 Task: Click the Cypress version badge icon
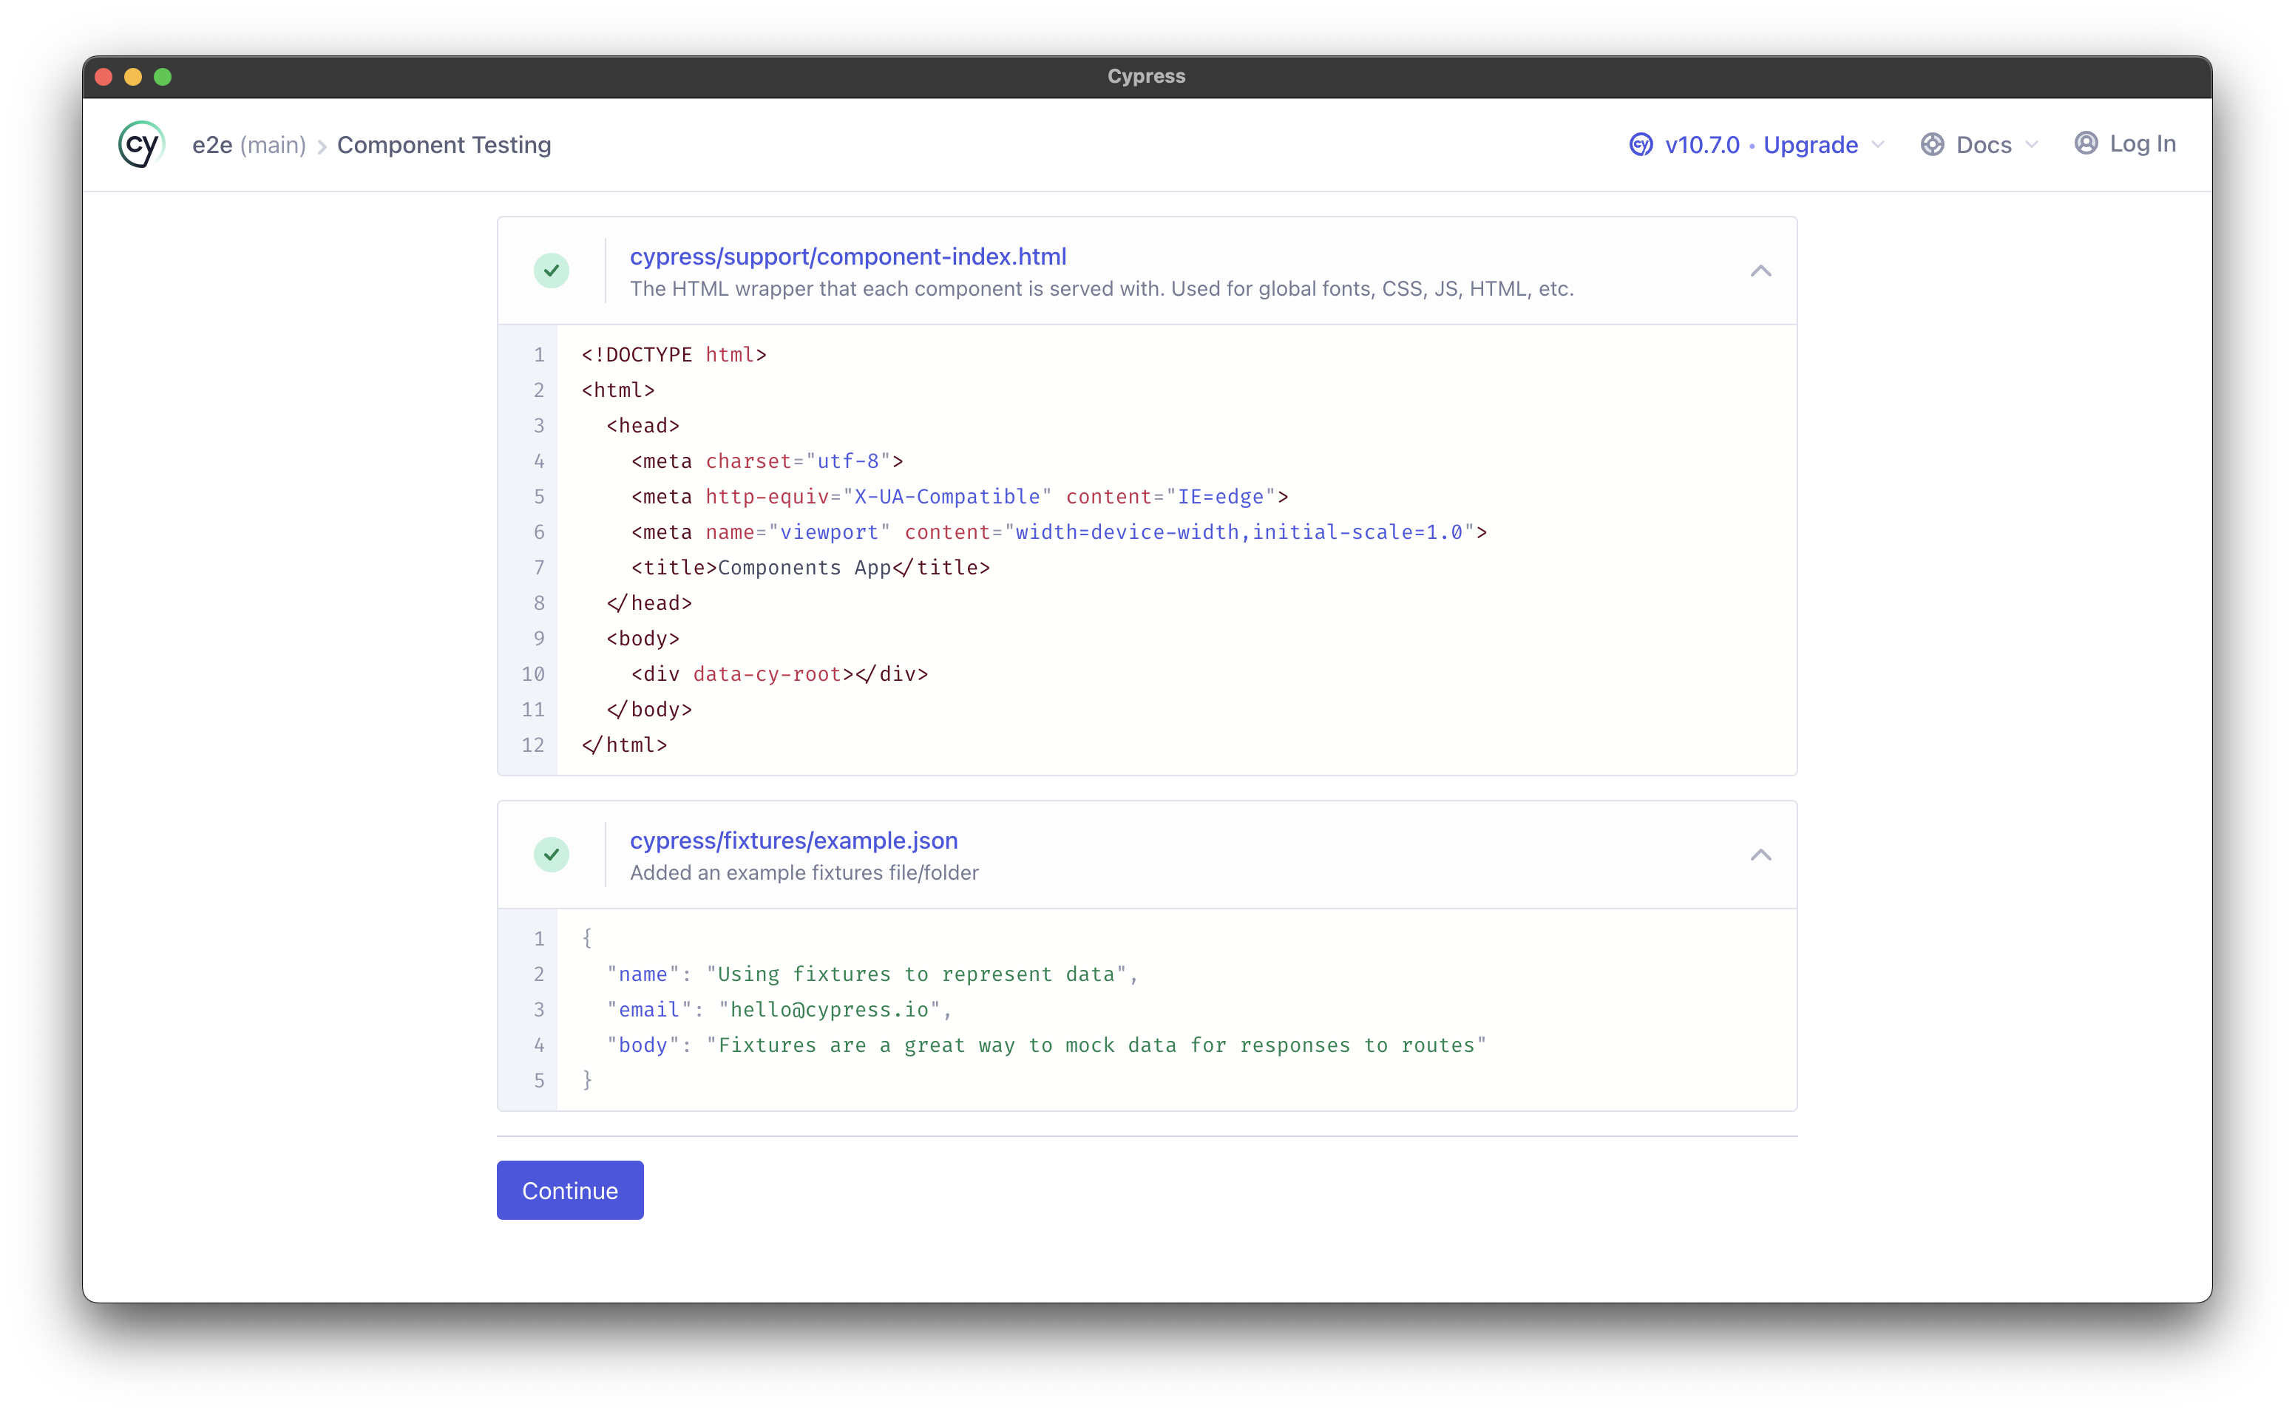click(x=1641, y=145)
